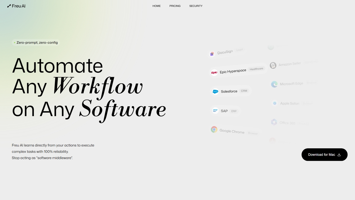Click the Amazon Seller icon

click(x=273, y=66)
